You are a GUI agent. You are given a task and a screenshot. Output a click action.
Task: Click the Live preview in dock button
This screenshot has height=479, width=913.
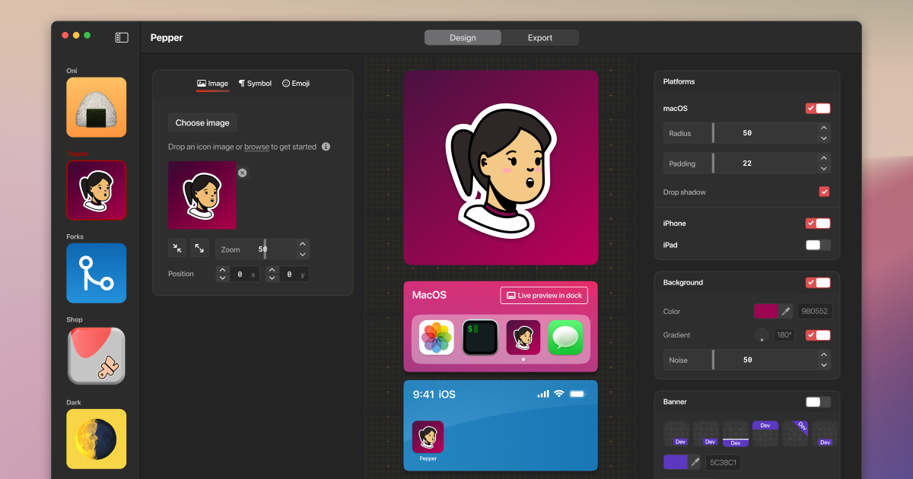coord(544,295)
